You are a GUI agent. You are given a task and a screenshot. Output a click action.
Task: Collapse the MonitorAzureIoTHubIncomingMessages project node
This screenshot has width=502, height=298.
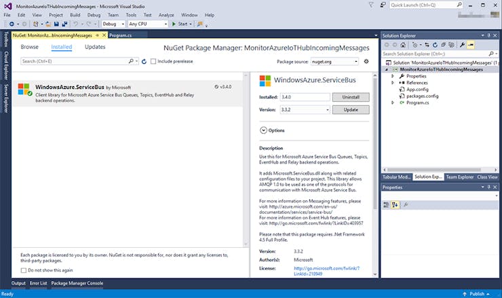click(x=387, y=69)
